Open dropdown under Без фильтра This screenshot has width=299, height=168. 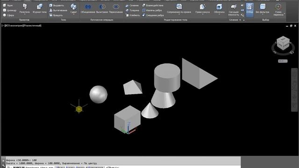point(263,14)
